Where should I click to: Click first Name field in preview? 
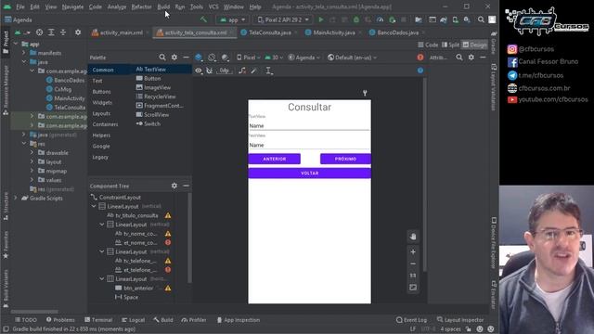pyautogui.click(x=309, y=126)
